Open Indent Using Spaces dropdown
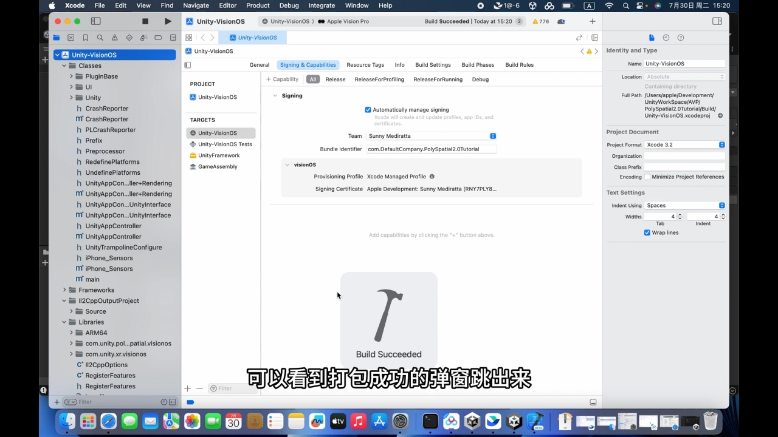Viewport: 778px width, 437px height. pyautogui.click(x=684, y=205)
